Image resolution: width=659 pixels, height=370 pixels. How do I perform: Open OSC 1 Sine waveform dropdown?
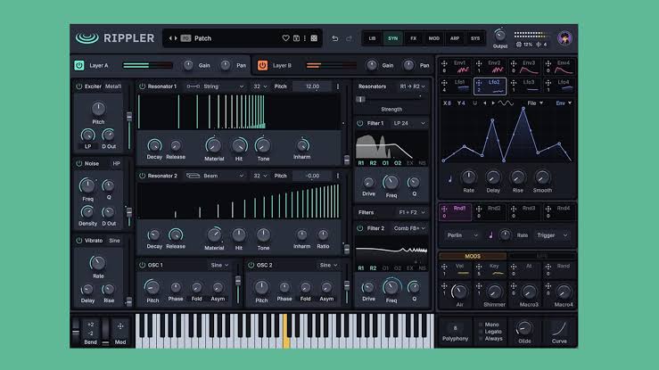pyautogui.click(x=219, y=266)
